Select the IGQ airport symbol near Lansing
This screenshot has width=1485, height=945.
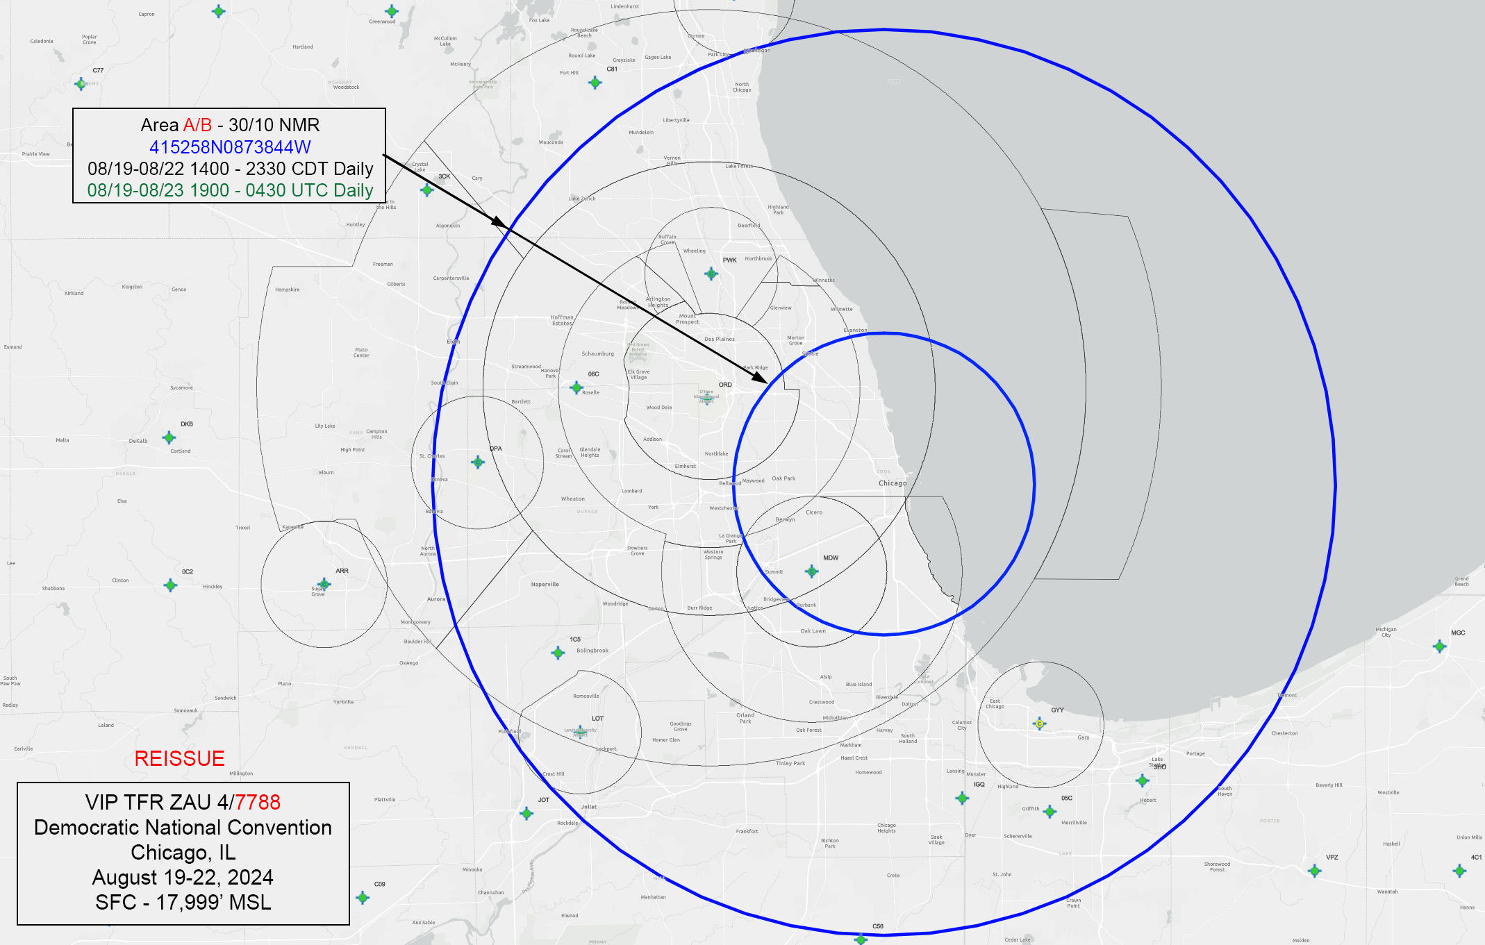[x=962, y=798]
